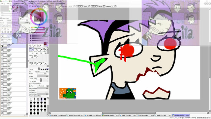Toggle visibility of Layer 37
The height and width of the screenshot is (119, 211).
click(2, 50)
